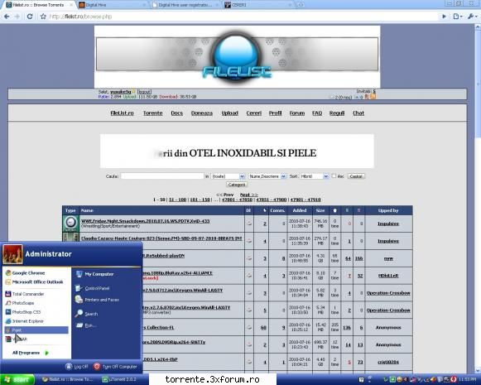This screenshot has height=385, width=481.
Task: Expand All Programs in the Start menu
Action: [31, 353]
